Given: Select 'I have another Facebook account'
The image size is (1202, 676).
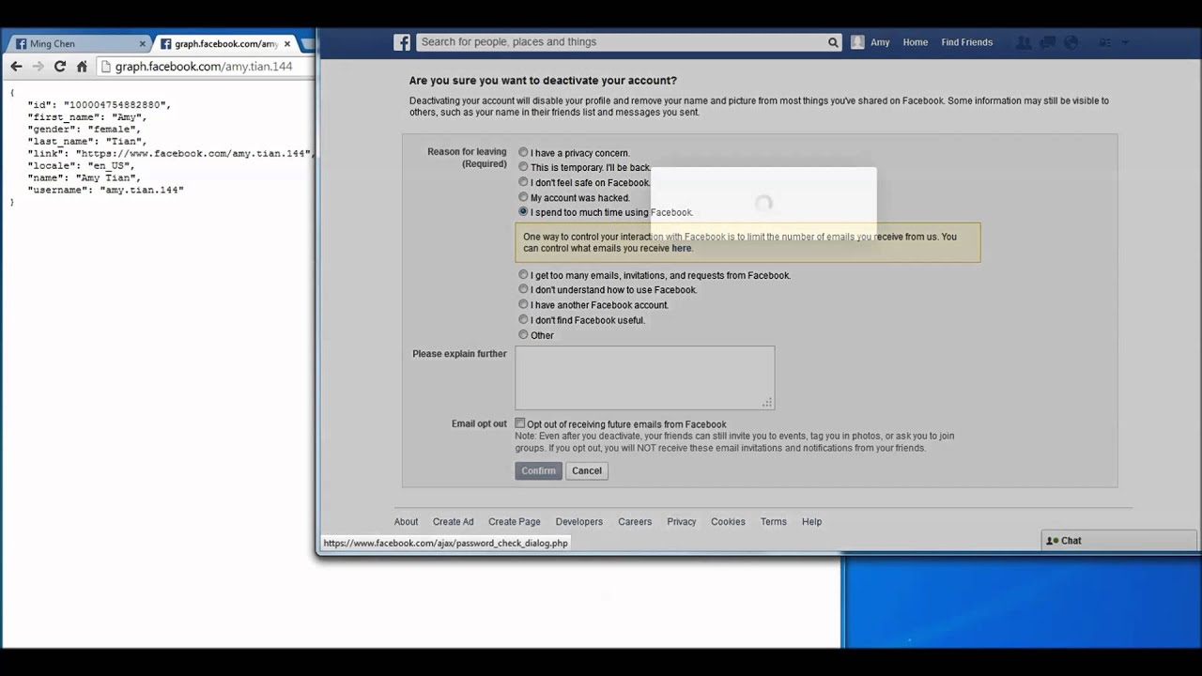Looking at the screenshot, I should click(x=523, y=304).
